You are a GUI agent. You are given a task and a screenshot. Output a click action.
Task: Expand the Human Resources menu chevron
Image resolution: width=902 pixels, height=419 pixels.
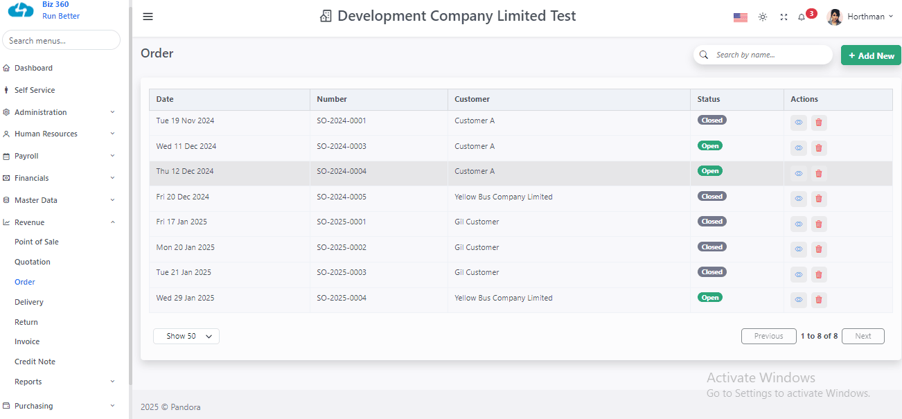(113, 134)
